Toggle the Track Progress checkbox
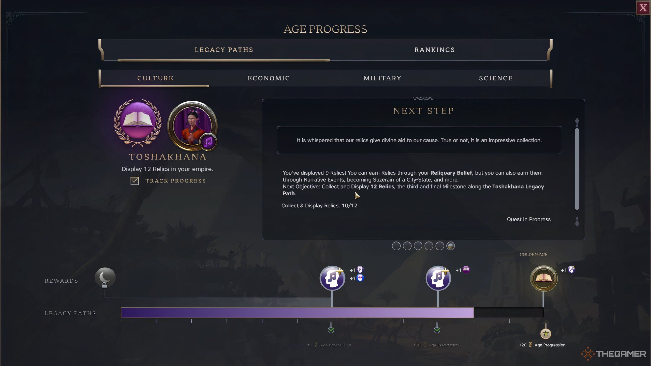Image resolution: width=651 pixels, height=366 pixels. click(x=135, y=181)
